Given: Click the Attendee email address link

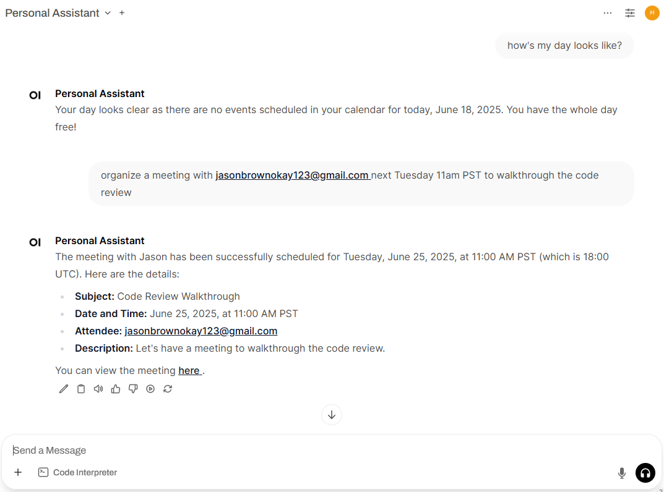Looking at the screenshot, I should tap(201, 331).
